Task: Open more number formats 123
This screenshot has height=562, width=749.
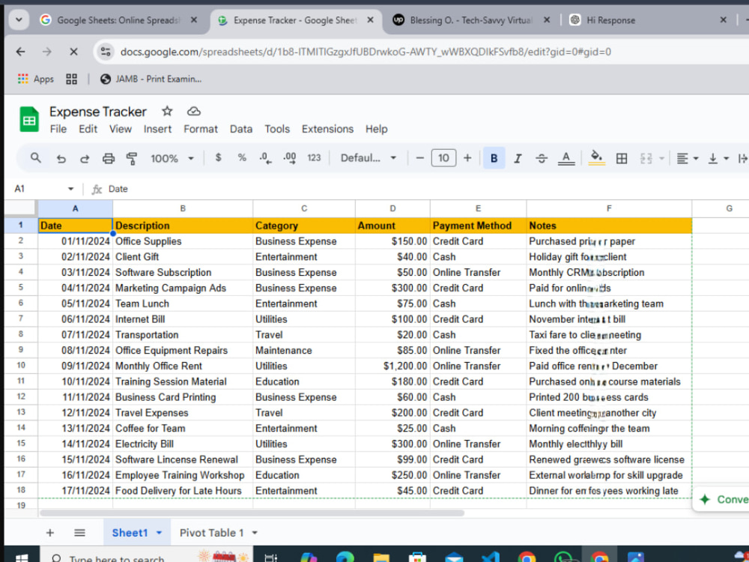Action: pos(314,157)
